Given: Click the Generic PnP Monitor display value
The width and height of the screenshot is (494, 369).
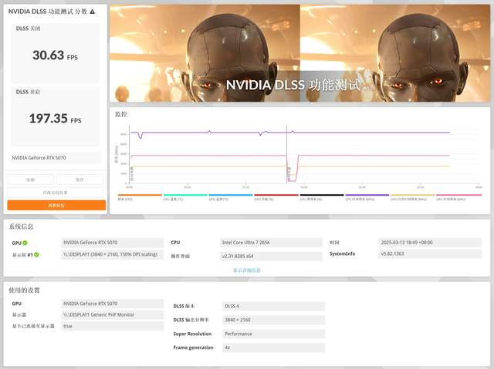Looking at the screenshot, I should (x=112, y=314).
